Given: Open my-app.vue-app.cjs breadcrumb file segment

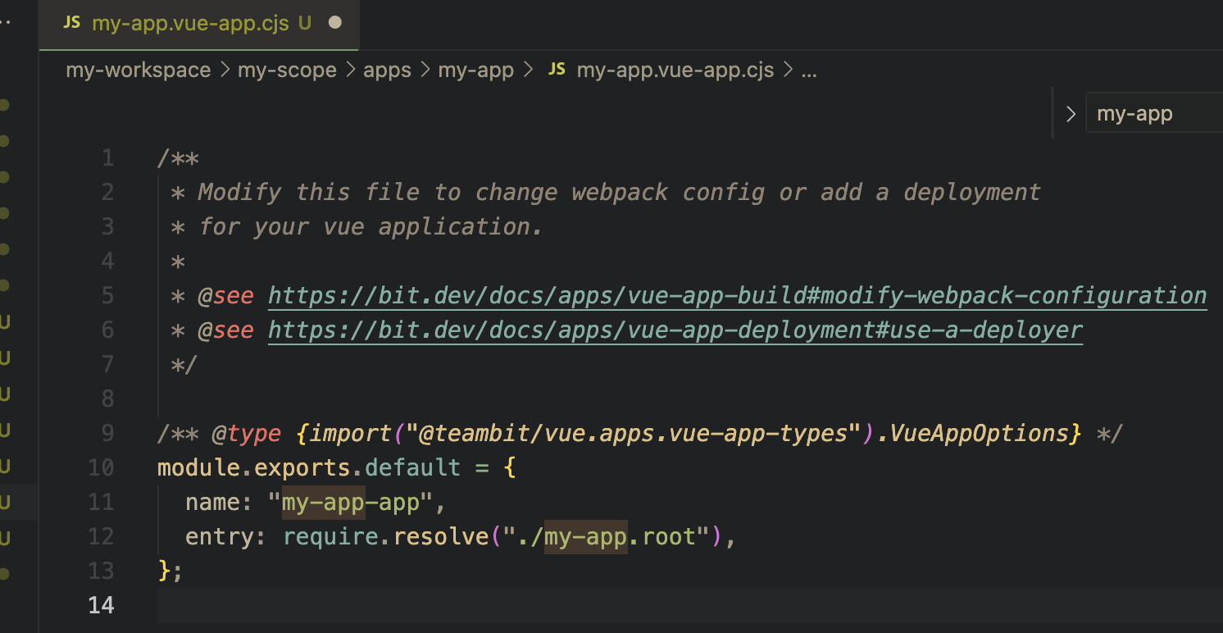Looking at the screenshot, I should [x=675, y=70].
